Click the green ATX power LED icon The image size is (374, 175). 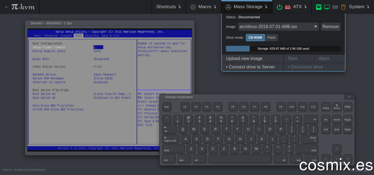click(x=279, y=7)
